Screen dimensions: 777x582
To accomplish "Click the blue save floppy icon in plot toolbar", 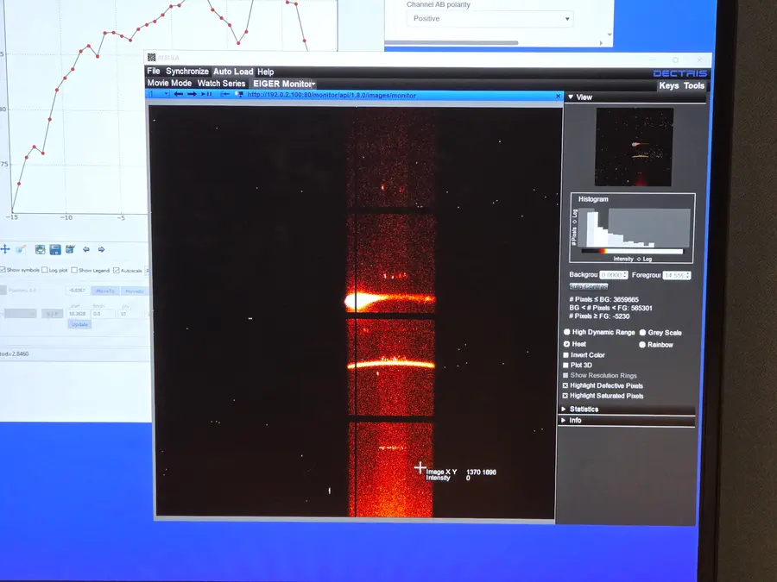I will [x=55, y=249].
